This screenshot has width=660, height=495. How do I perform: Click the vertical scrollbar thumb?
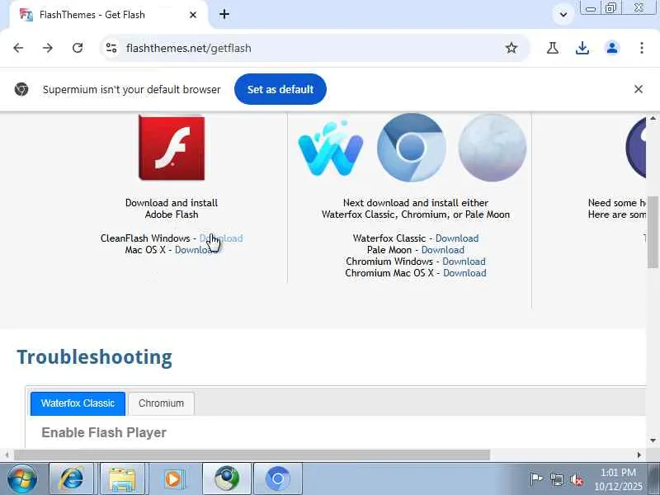click(653, 232)
